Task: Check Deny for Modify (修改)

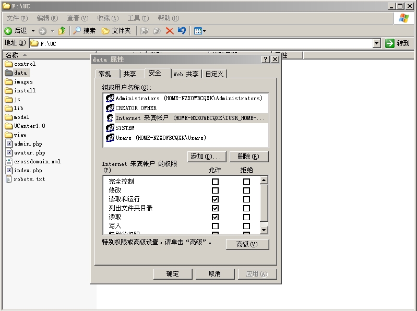Action: (246, 190)
